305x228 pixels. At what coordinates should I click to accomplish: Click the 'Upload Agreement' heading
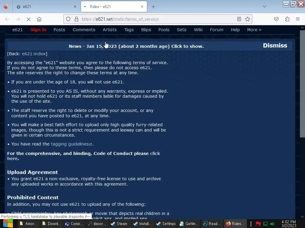[32, 172]
